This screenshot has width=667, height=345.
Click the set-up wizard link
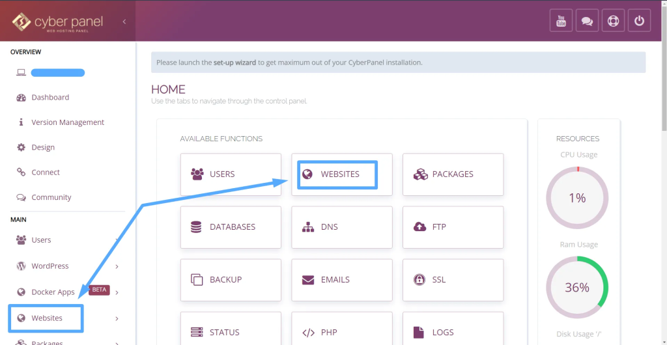tap(234, 62)
